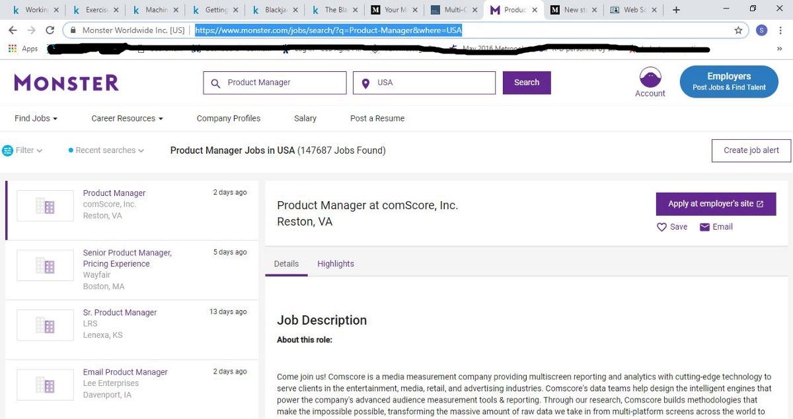This screenshot has height=419, width=793.
Task: Open the Salary menu item
Action: pos(305,119)
